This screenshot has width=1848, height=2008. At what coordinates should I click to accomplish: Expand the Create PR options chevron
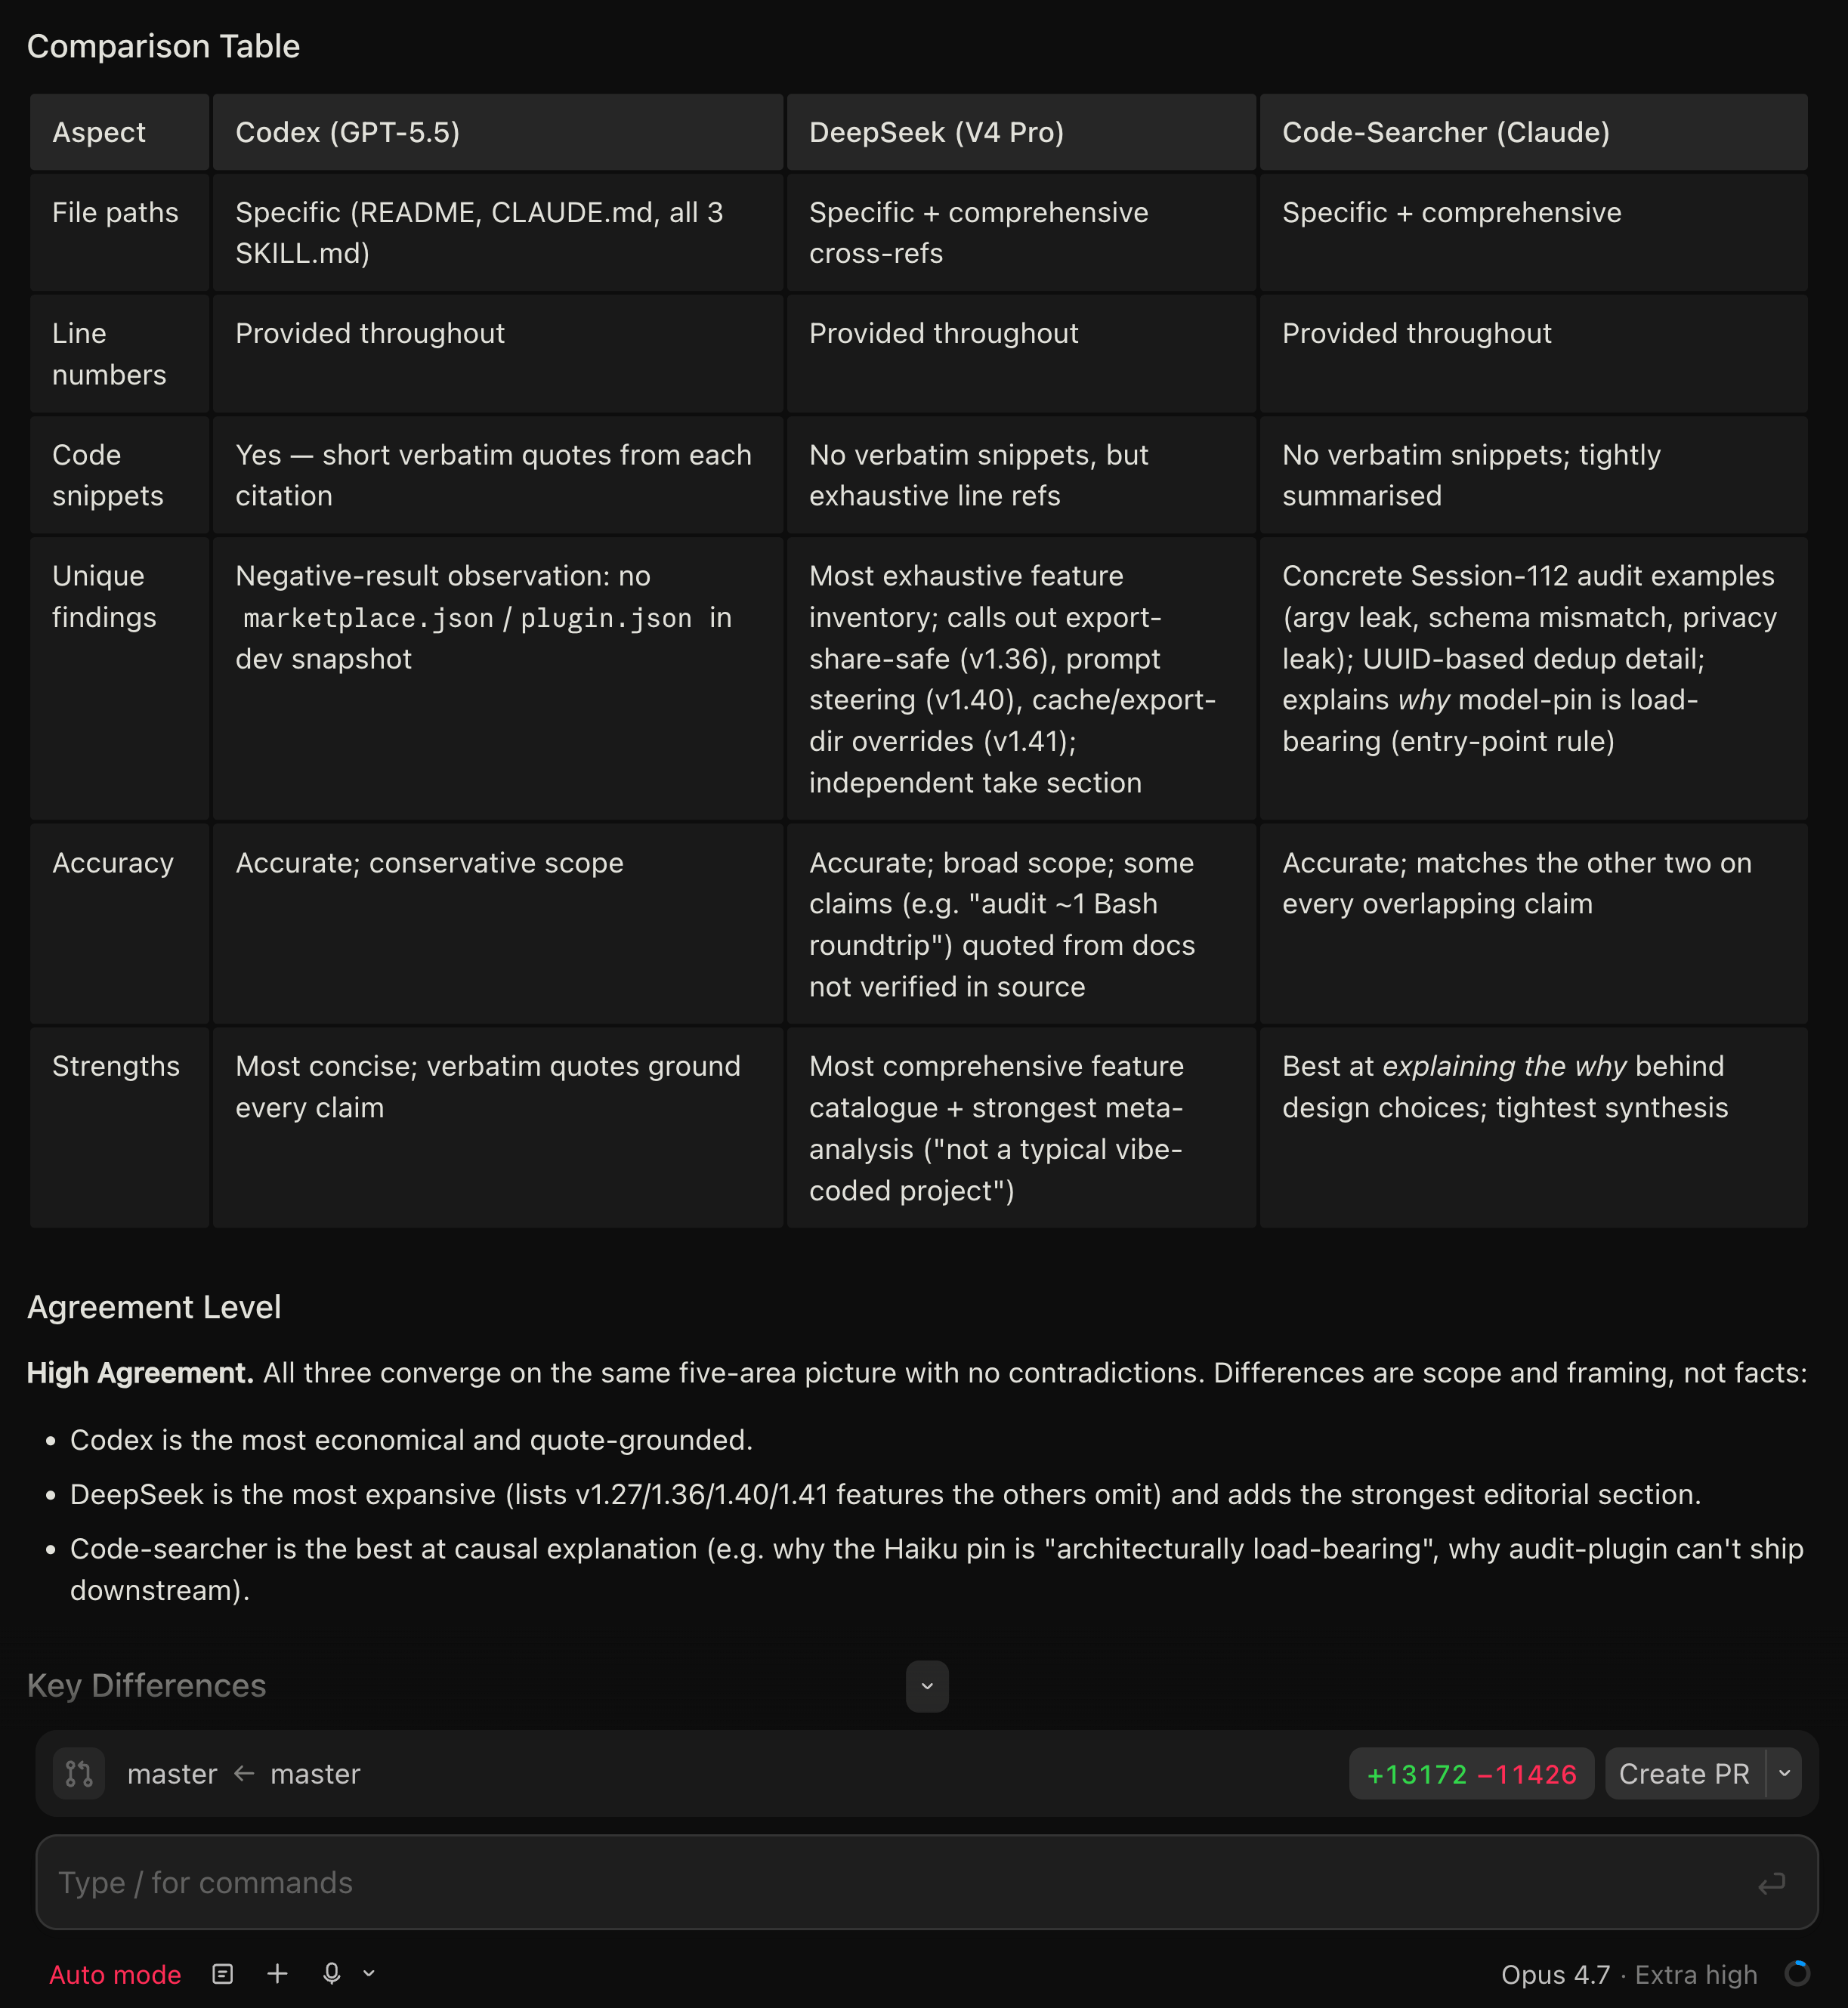tap(1784, 1774)
